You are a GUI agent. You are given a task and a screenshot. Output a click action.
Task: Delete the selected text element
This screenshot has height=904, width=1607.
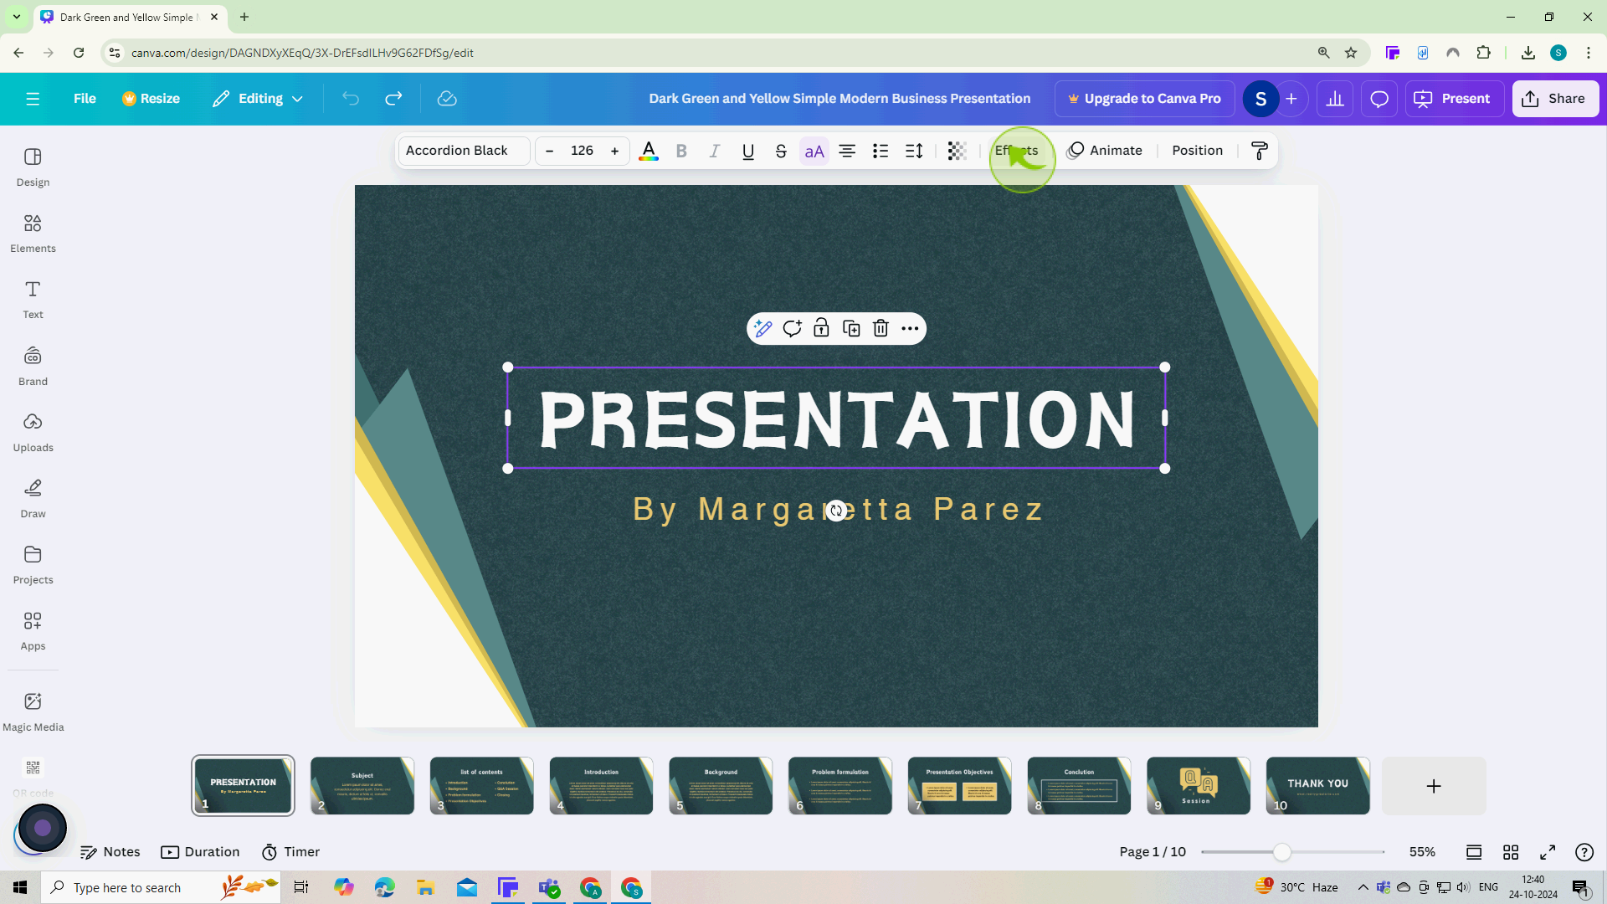(881, 328)
